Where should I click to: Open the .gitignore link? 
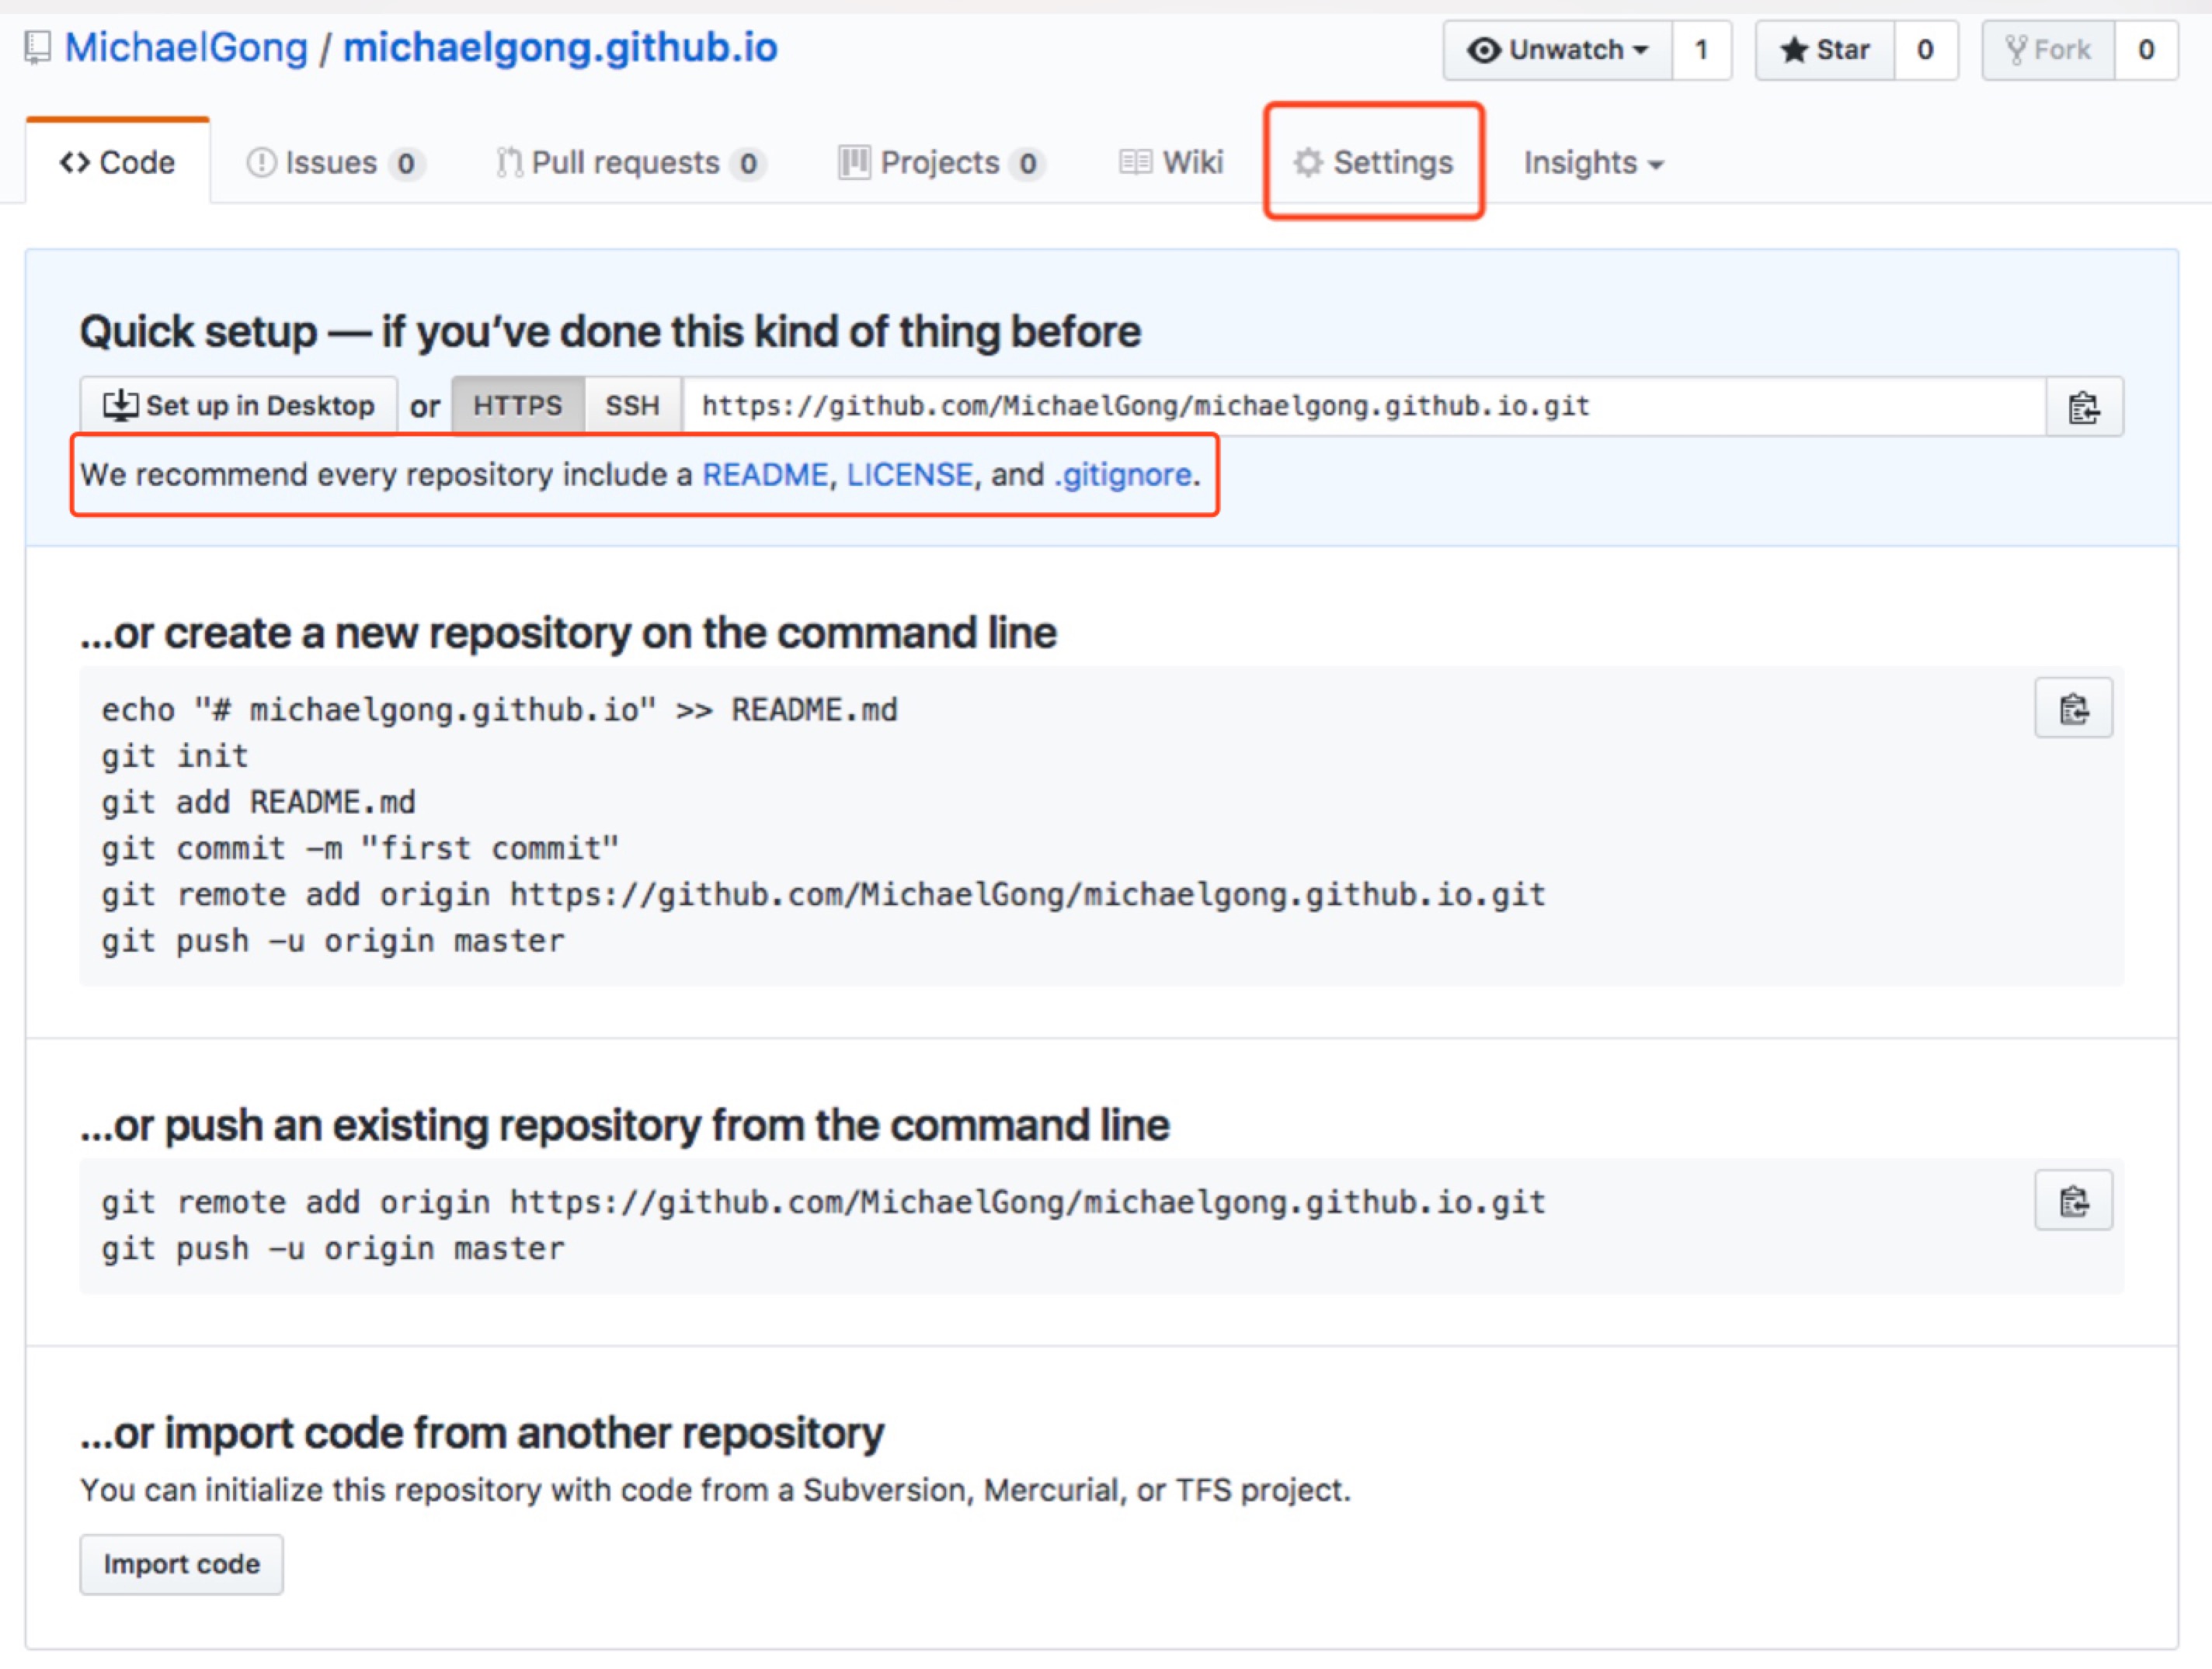1123,475
